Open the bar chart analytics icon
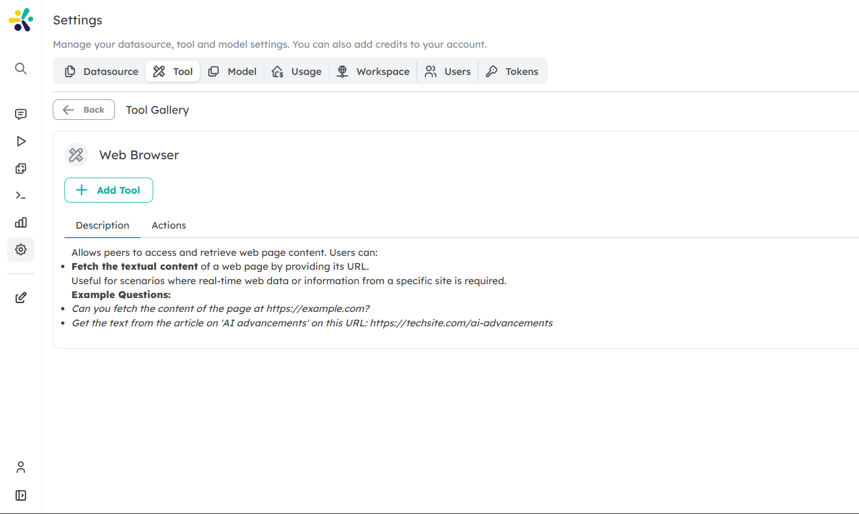859x514 pixels. point(21,223)
